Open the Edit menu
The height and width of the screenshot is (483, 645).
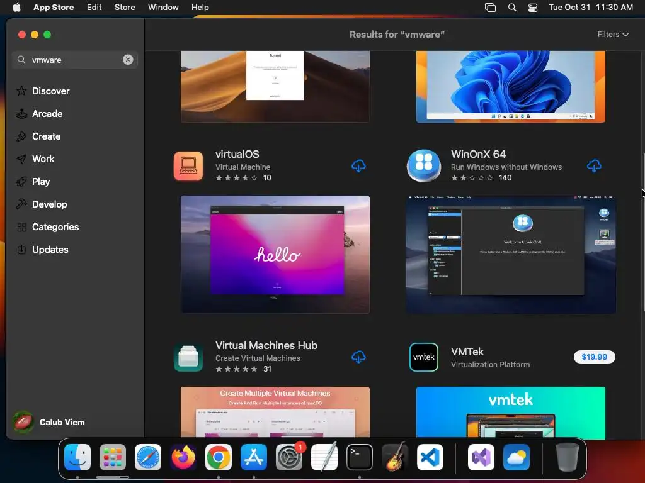(94, 8)
